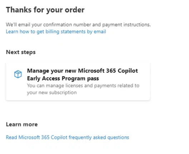The width and height of the screenshot is (189, 154).
Task: Click 'We'll email' at the confirmation sentence start
Action: coord(18,25)
